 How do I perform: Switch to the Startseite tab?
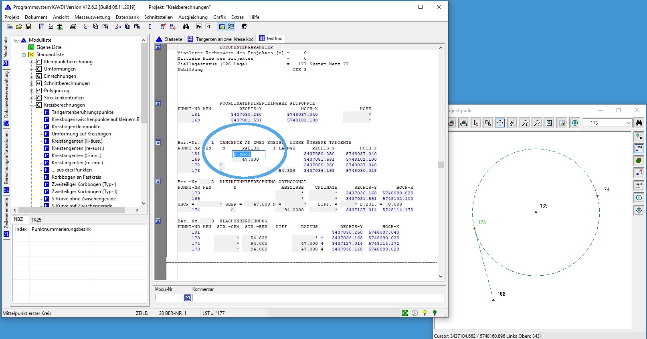(x=170, y=39)
